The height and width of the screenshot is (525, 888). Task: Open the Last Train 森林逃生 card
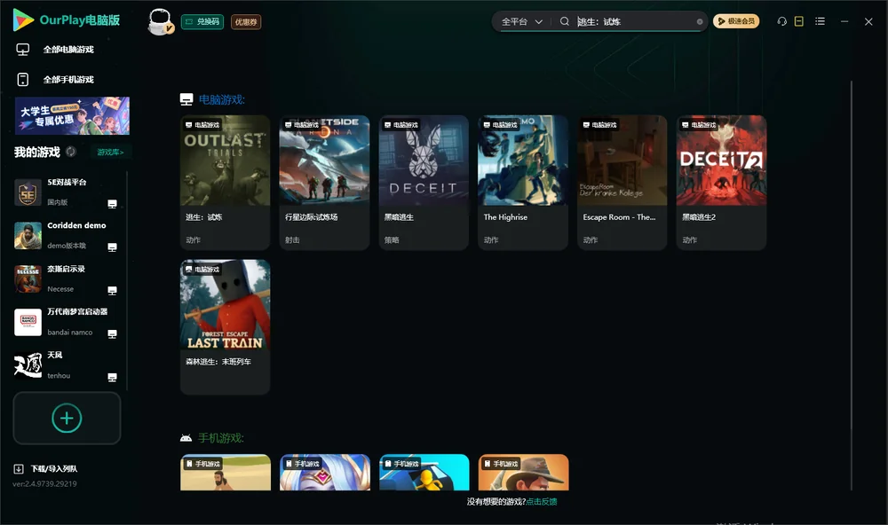(225, 327)
